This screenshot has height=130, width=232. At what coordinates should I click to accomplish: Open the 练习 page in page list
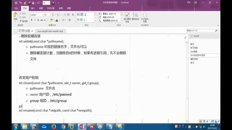(192, 62)
